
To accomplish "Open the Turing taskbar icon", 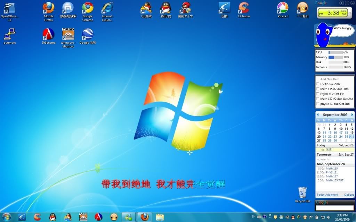I will (83, 217).
